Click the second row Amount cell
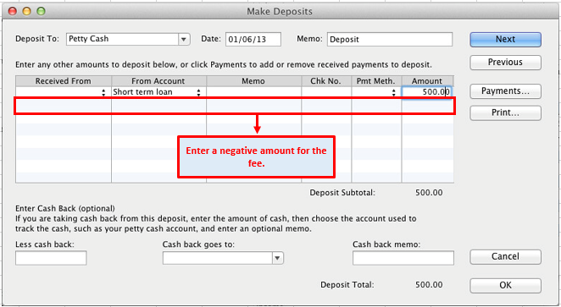This screenshot has width=561, height=307. 427,106
